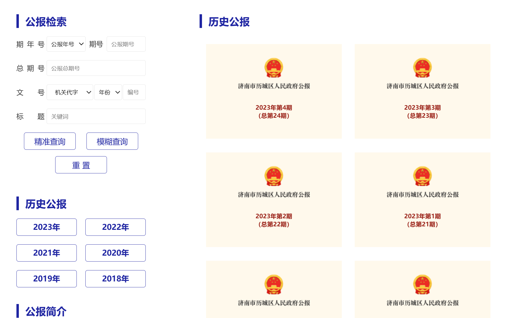Click the 重置 button
Image resolution: width=505 pixels, height=318 pixels.
[x=81, y=165]
